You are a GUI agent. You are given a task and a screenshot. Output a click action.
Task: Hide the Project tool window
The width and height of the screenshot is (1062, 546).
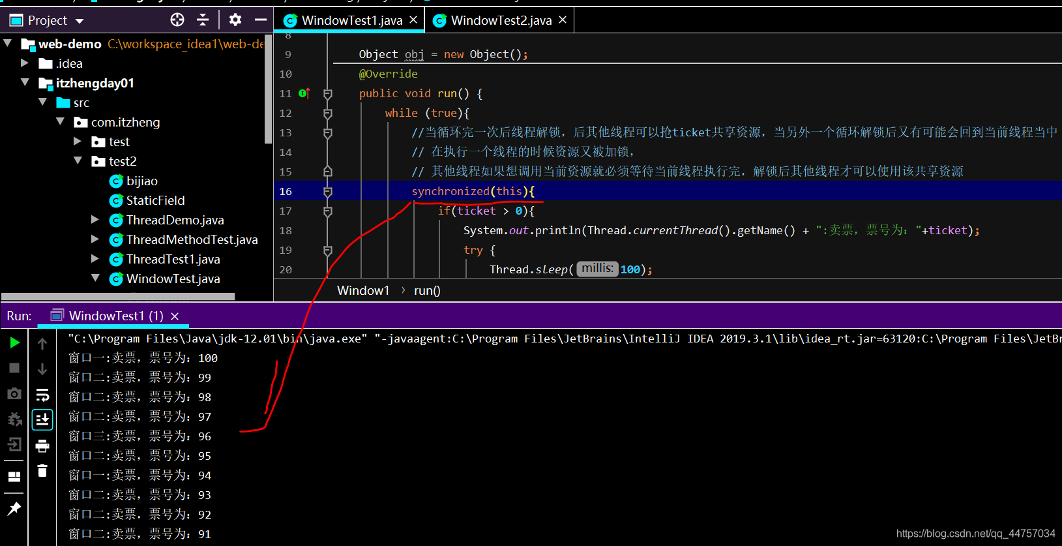(x=260, y=20)
